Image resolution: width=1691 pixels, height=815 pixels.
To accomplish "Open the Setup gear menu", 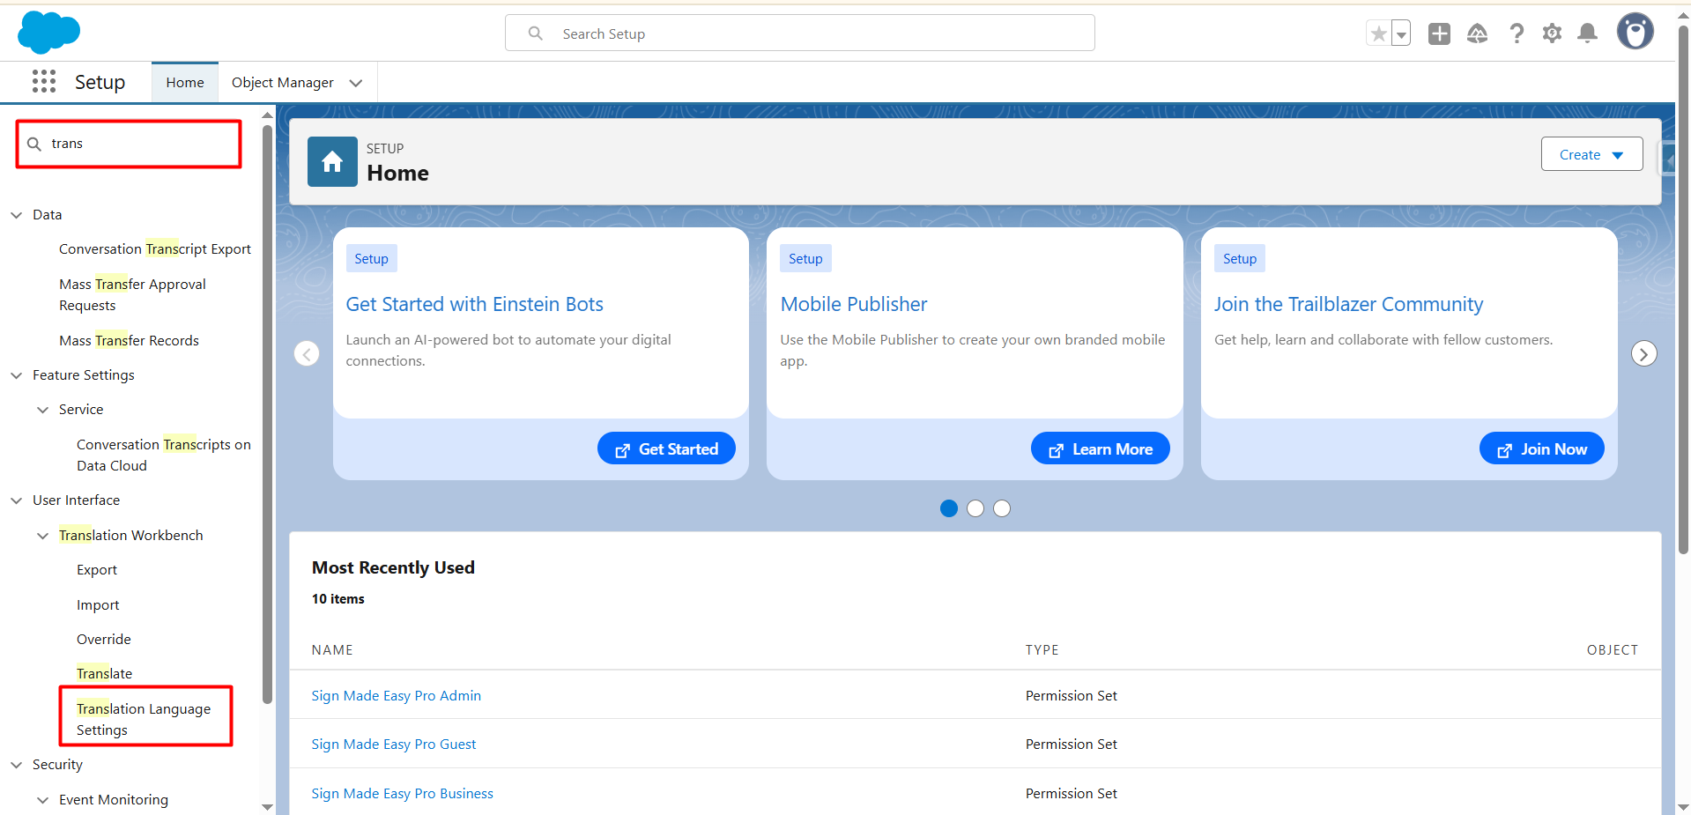I will point(1552,33).
